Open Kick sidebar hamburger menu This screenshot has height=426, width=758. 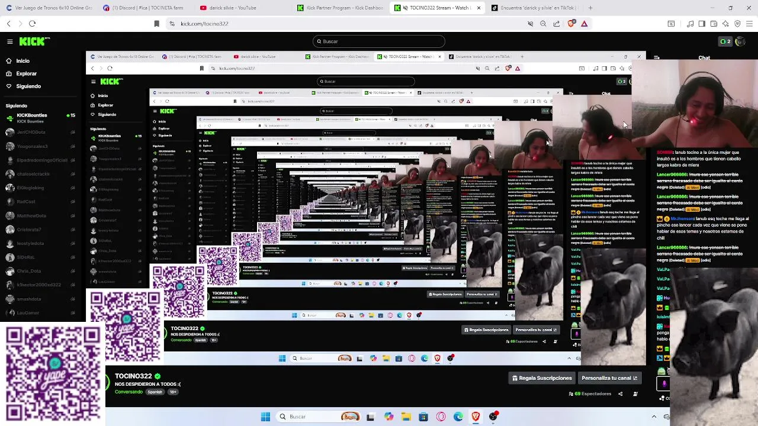coord(10,41)
